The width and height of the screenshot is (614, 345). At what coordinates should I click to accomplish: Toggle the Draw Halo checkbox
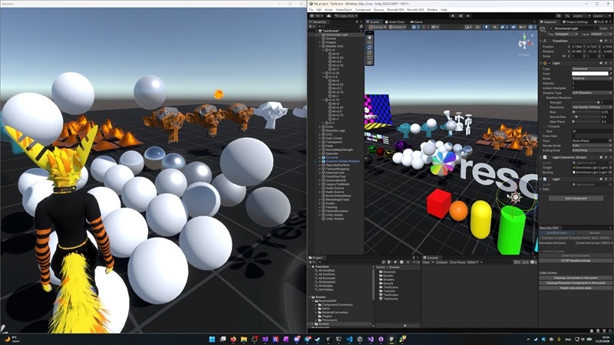point(574,136)
